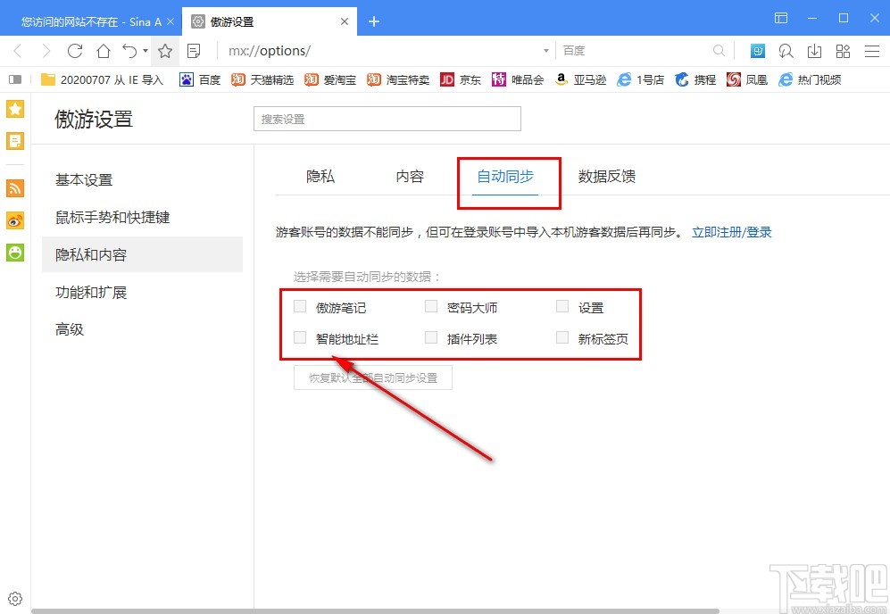Focus the 搜索设置 search field

387,119
